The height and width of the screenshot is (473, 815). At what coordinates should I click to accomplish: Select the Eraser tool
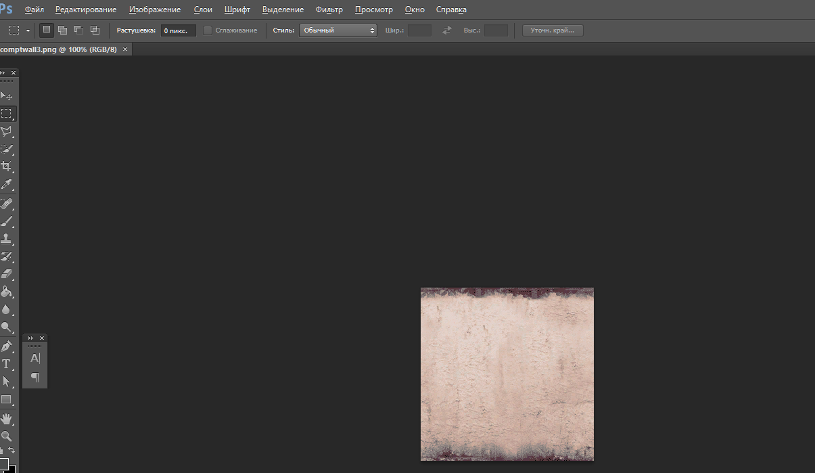[x=7, y=274]
